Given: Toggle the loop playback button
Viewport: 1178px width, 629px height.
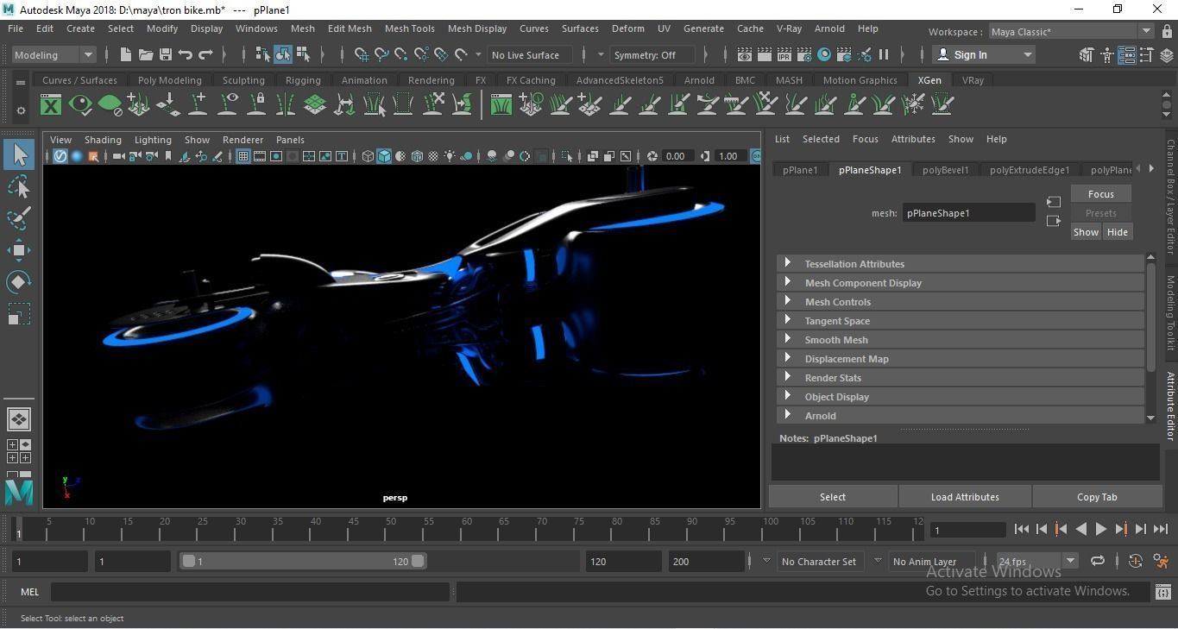Looking at the screenshot, I should click(x=1098, y=561).
